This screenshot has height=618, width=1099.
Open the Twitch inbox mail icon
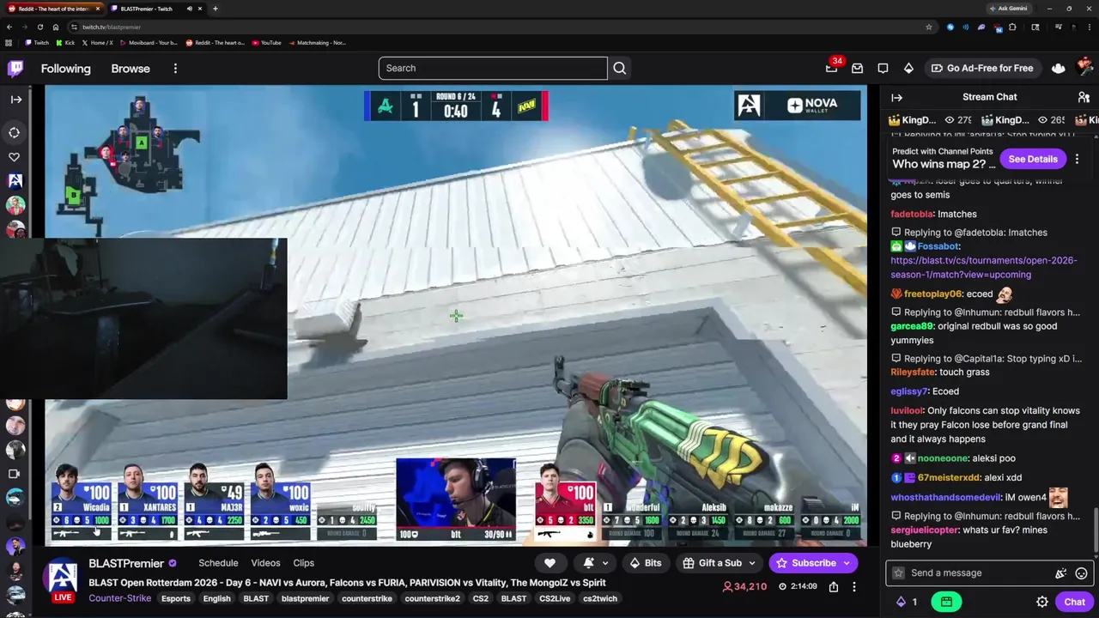click(857, 68)
